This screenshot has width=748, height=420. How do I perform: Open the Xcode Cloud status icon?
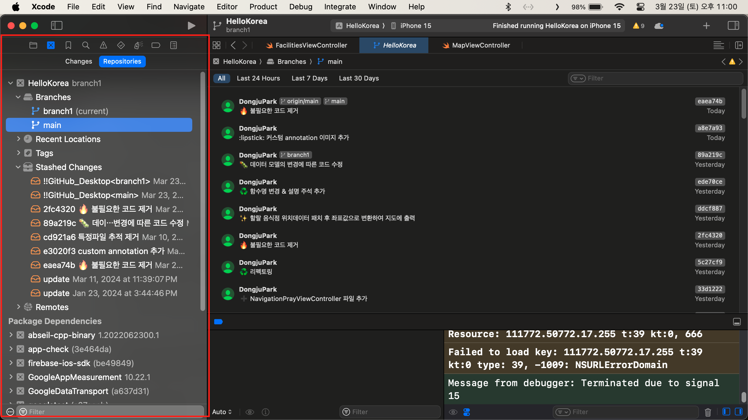click(x=659, y=26)
